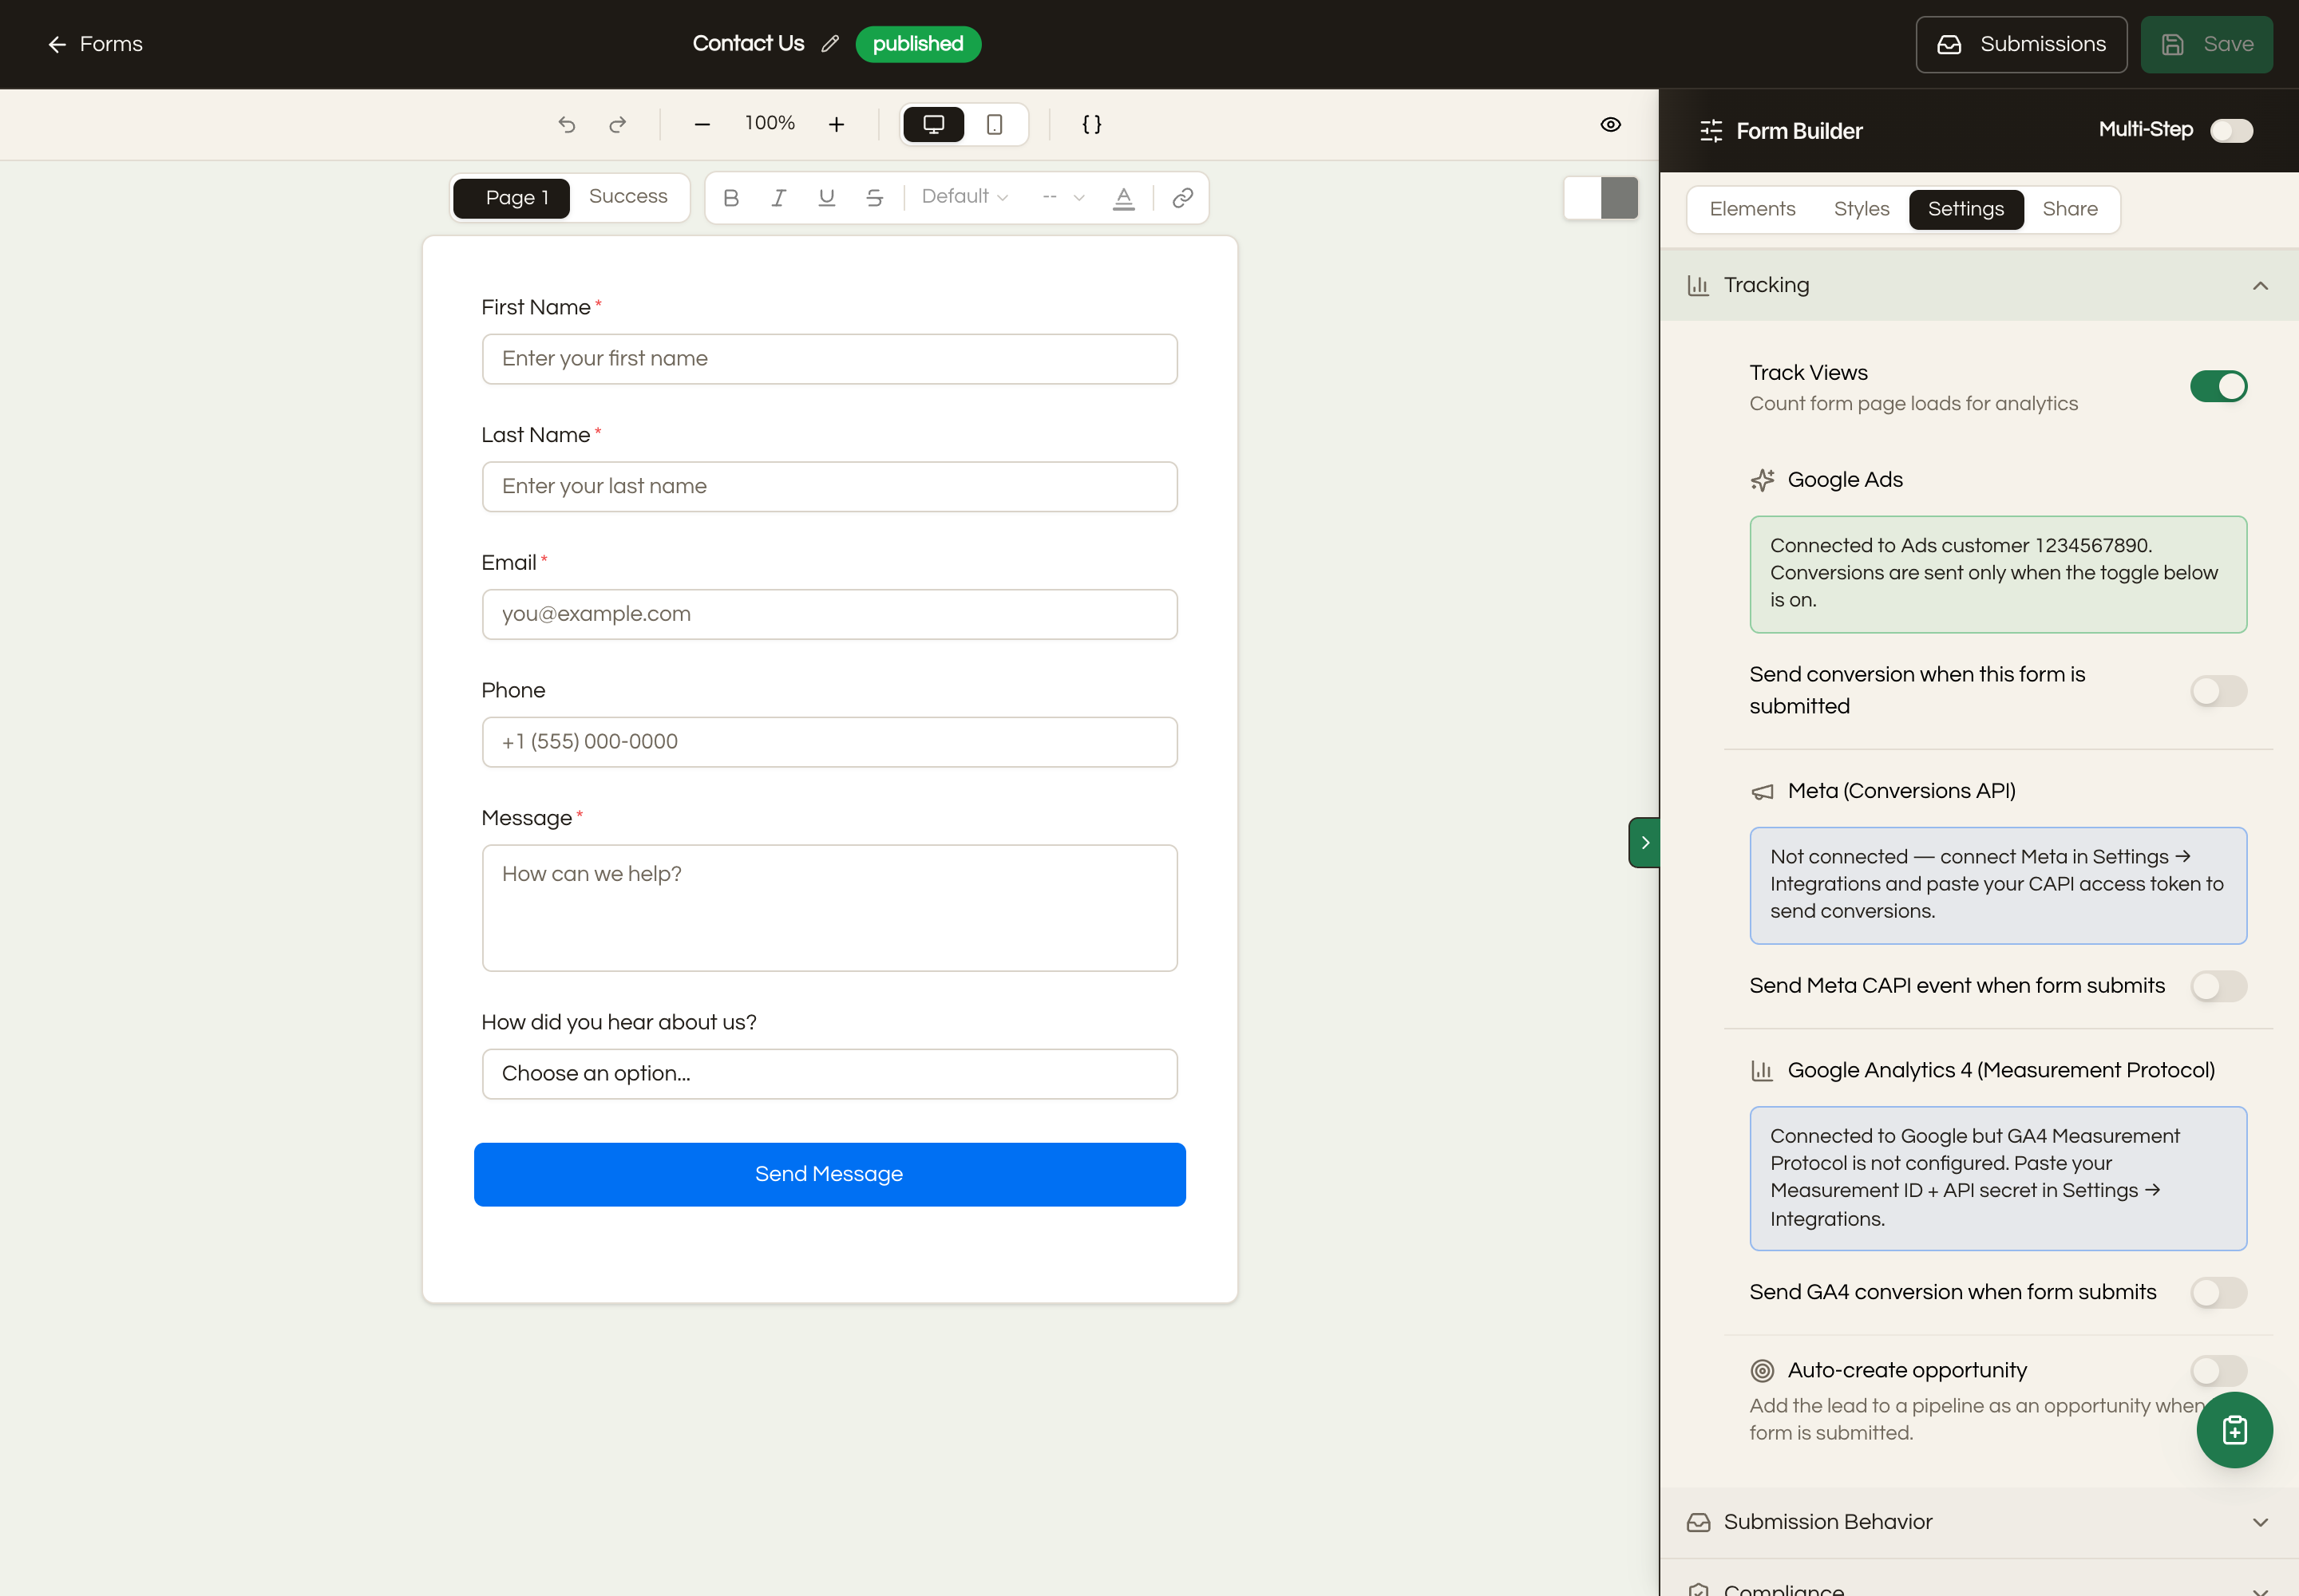Screen dimensions: 2299x1596
Task: Click the 100% zoom level text
Action: [x=769, y=123]
